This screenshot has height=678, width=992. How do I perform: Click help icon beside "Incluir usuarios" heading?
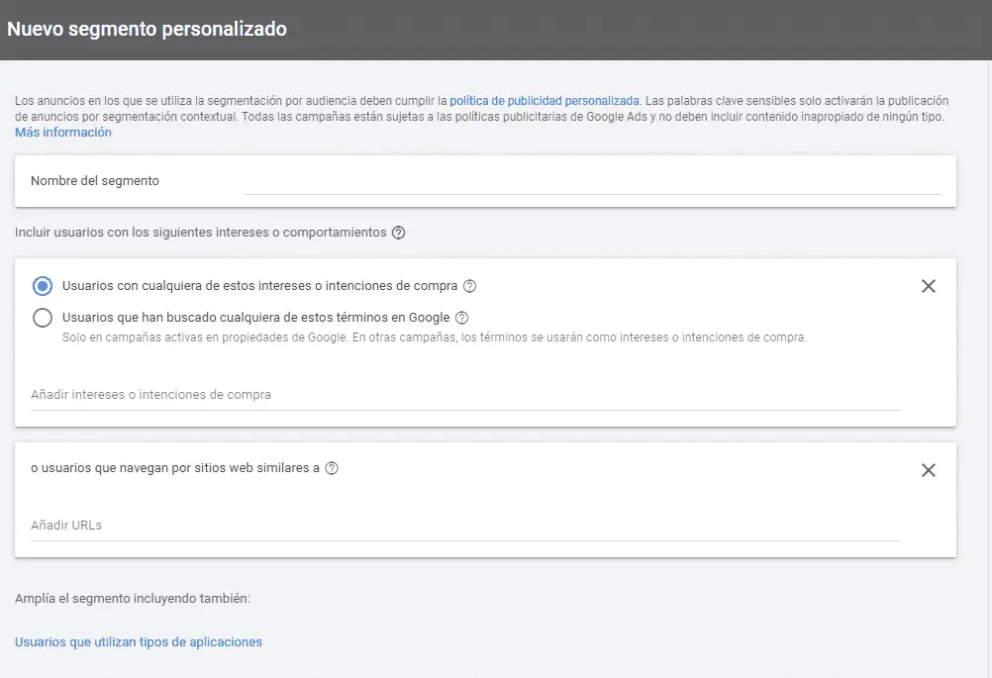pos(399,234)
